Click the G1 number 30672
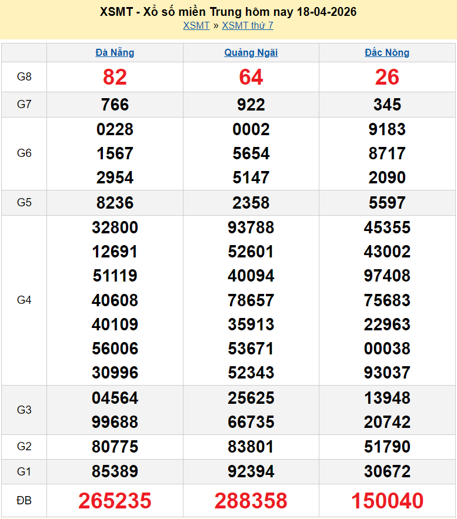 click(x=387, y=471)
